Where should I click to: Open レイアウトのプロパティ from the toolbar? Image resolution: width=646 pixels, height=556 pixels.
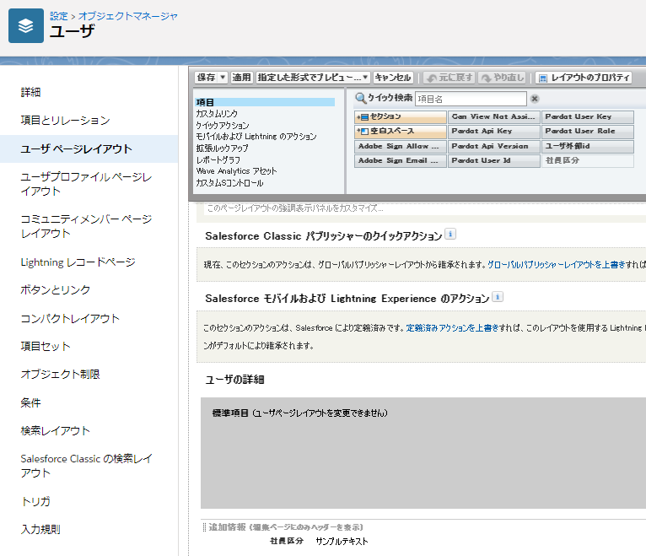584,78
